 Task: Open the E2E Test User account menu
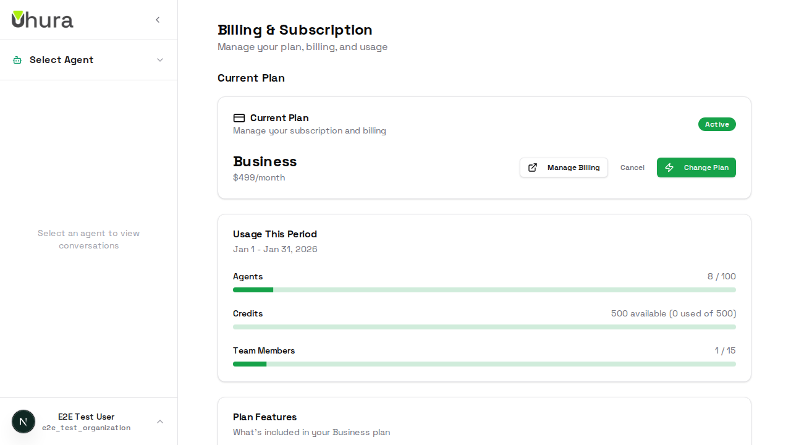(87, 422)
